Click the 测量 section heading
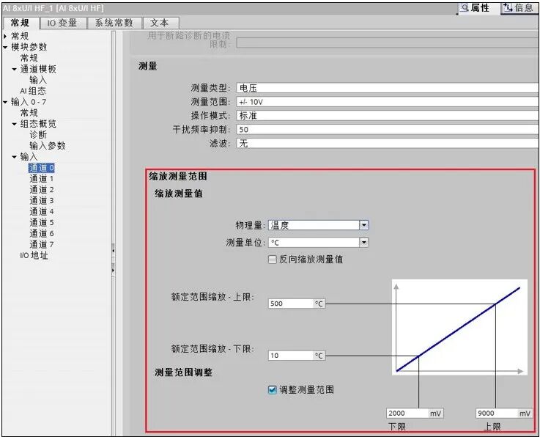540x437 pixels. click(x=148, y=66)
